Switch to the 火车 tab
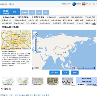 39,12
